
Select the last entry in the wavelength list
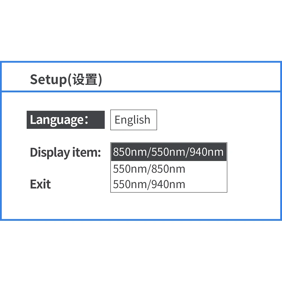[x=149, y=184]
